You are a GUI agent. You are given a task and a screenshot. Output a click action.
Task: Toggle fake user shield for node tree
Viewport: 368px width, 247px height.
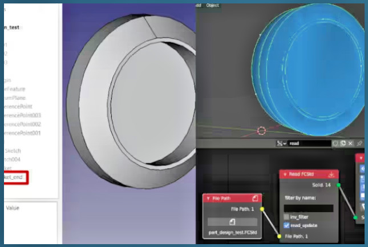[335, 143]
